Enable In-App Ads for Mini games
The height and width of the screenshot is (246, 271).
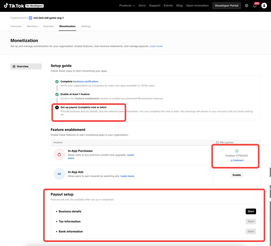237,175
